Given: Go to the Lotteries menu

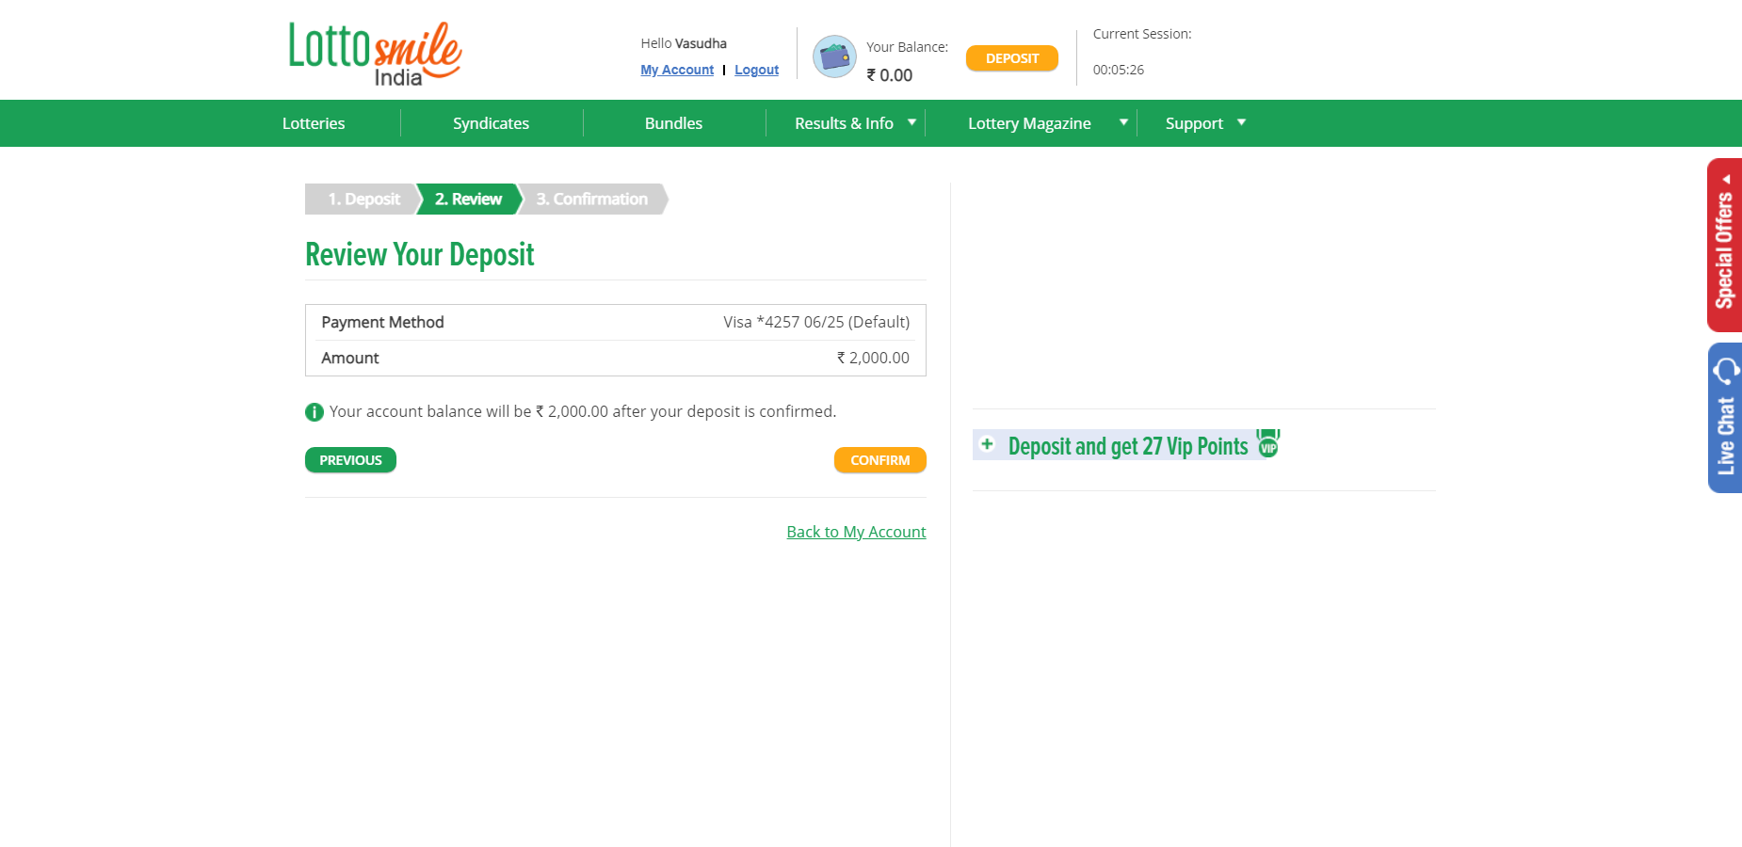Looking at the screenshot, I should coord(314,123).
